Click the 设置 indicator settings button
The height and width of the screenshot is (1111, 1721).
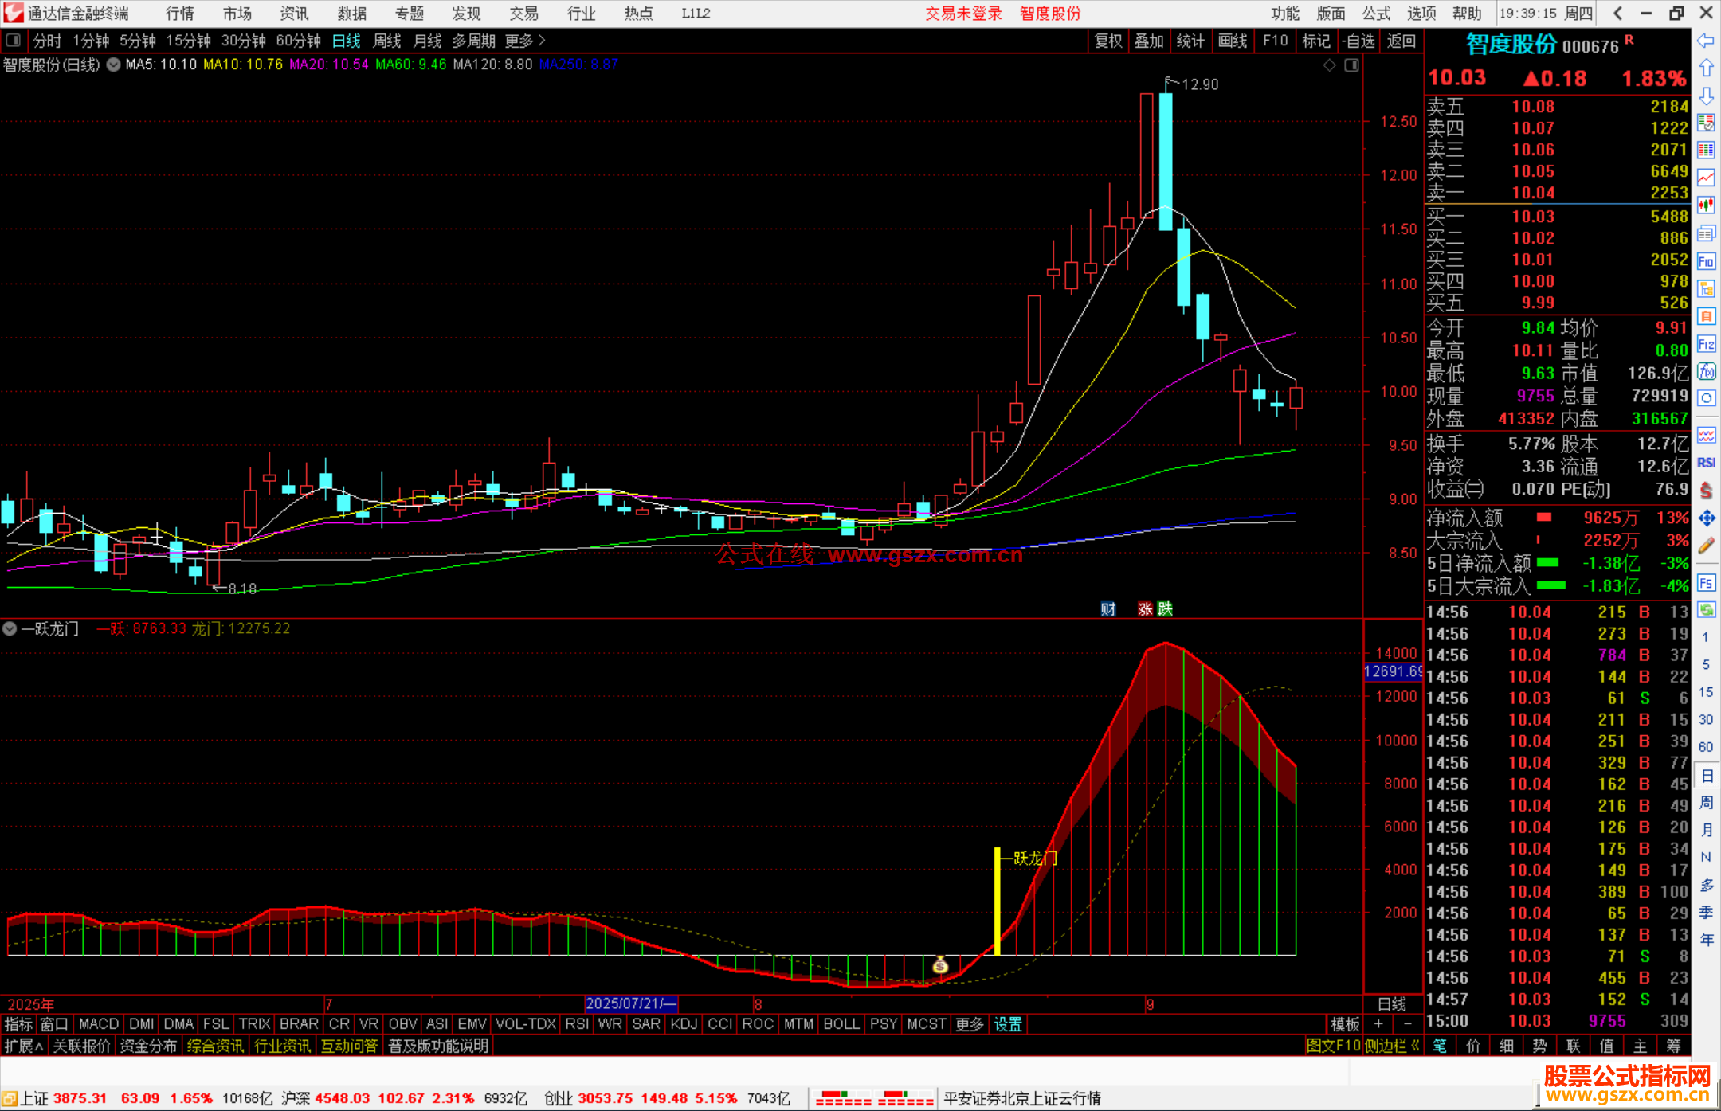pos(1008,1025)
